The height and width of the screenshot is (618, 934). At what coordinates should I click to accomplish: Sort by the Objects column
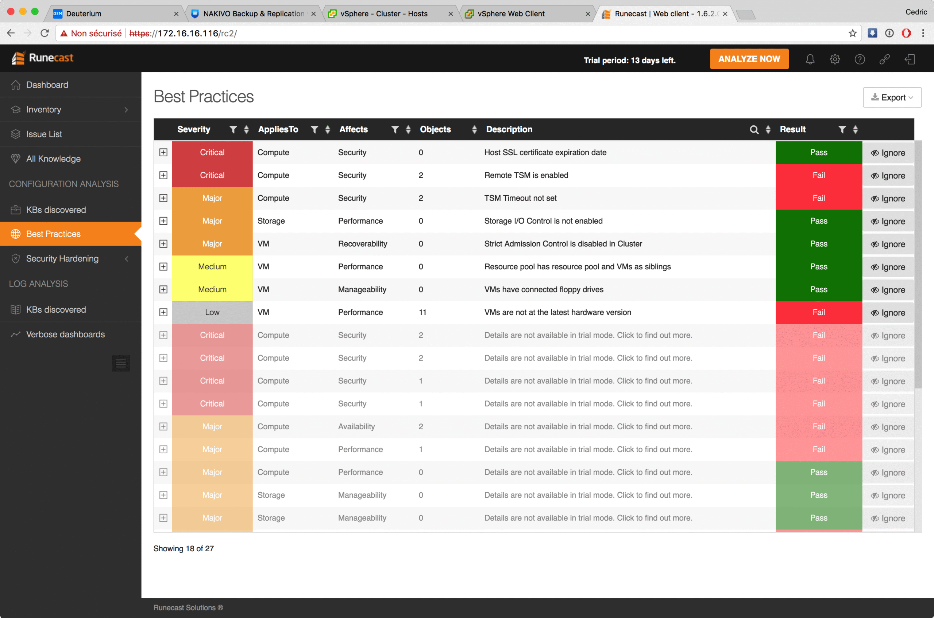474,130
